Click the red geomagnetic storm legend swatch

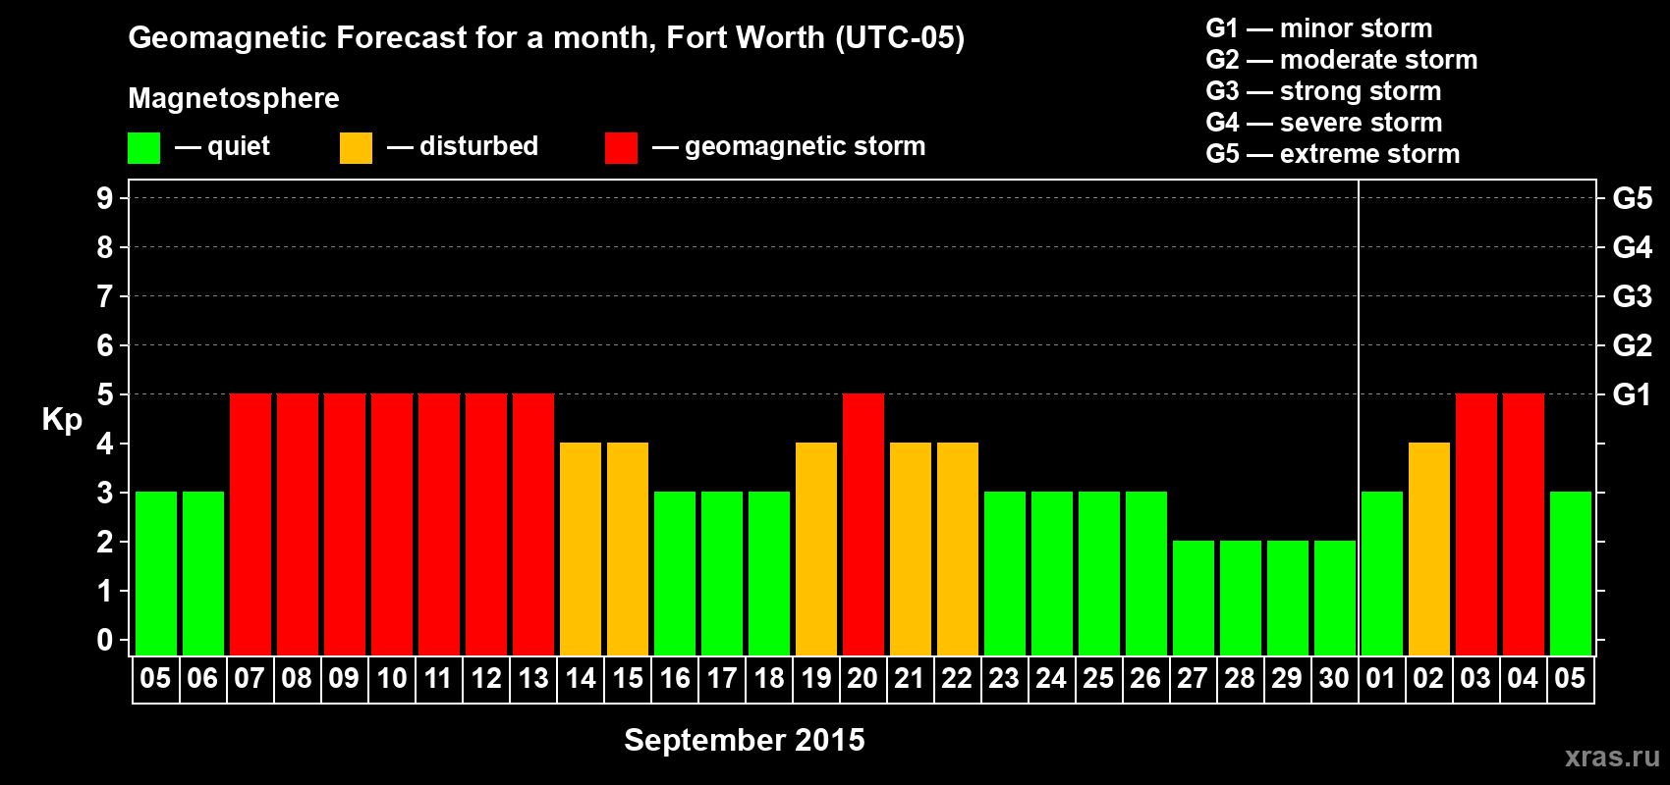coord(621,148)
